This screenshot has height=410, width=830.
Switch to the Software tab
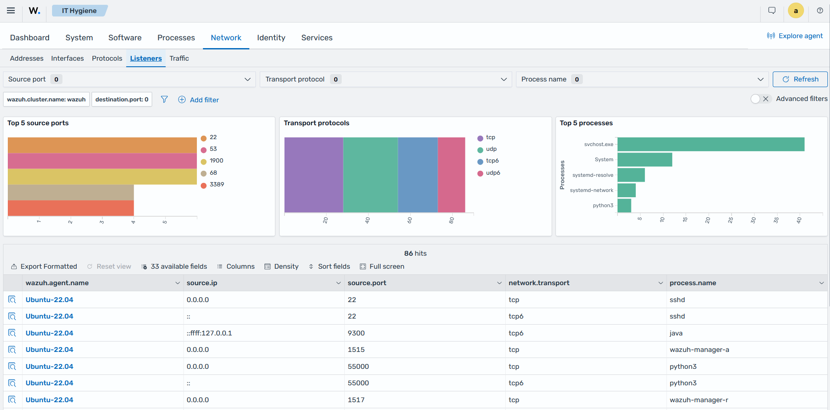click(x=125, y=38)
